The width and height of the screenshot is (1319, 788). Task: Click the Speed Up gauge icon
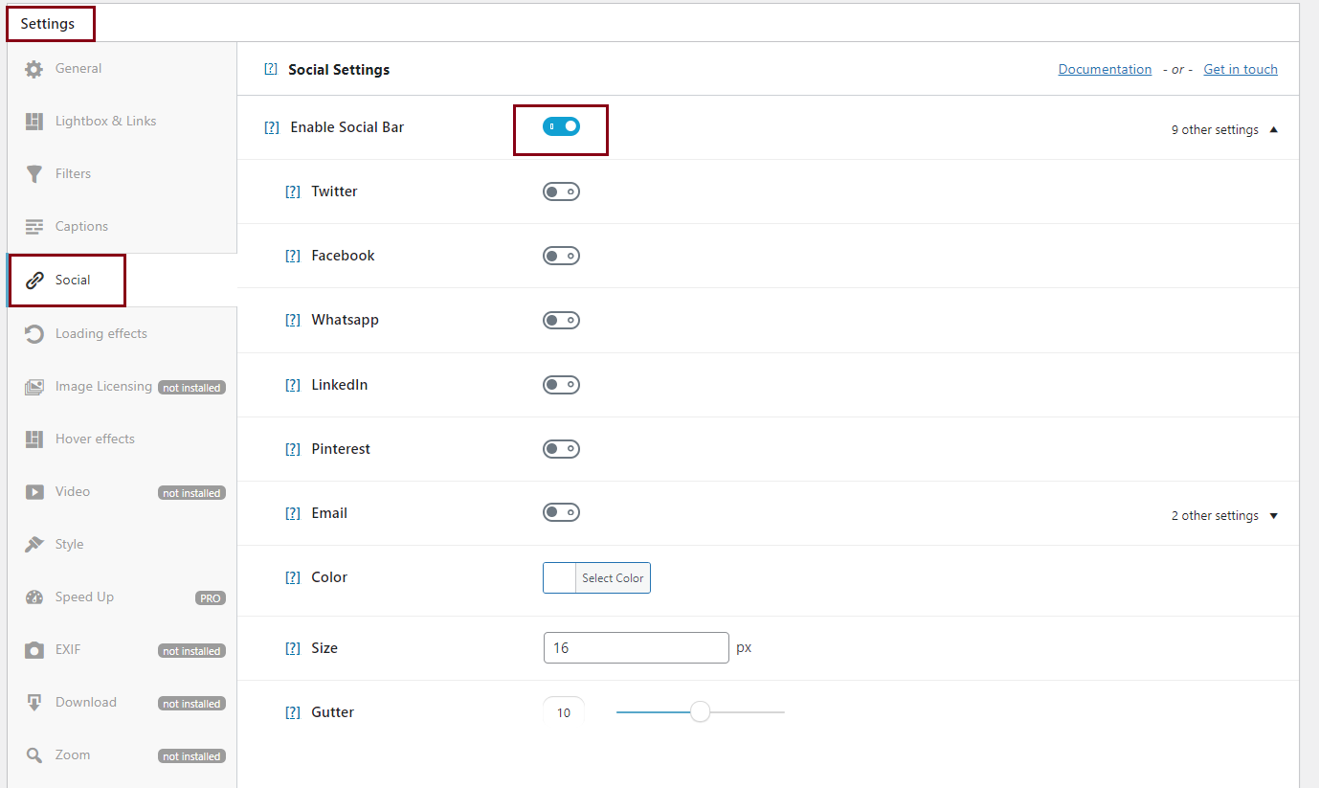pos(34,597)
